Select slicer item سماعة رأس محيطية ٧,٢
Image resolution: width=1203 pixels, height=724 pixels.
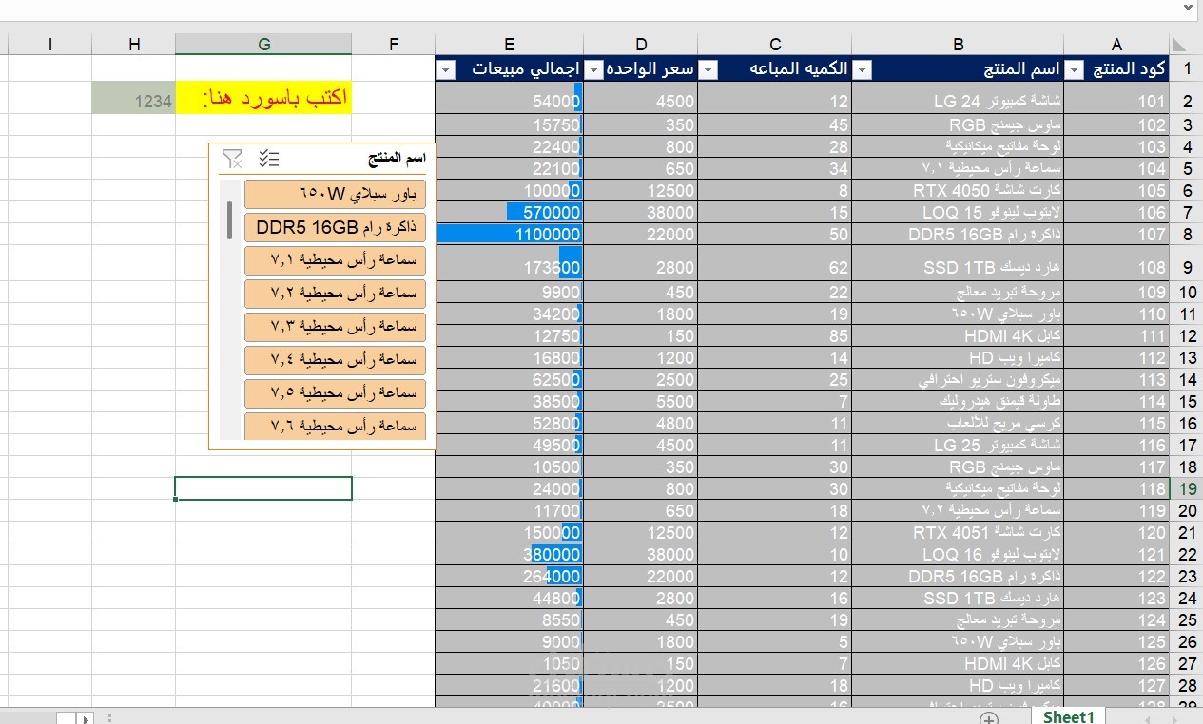(x=335, y=294)
